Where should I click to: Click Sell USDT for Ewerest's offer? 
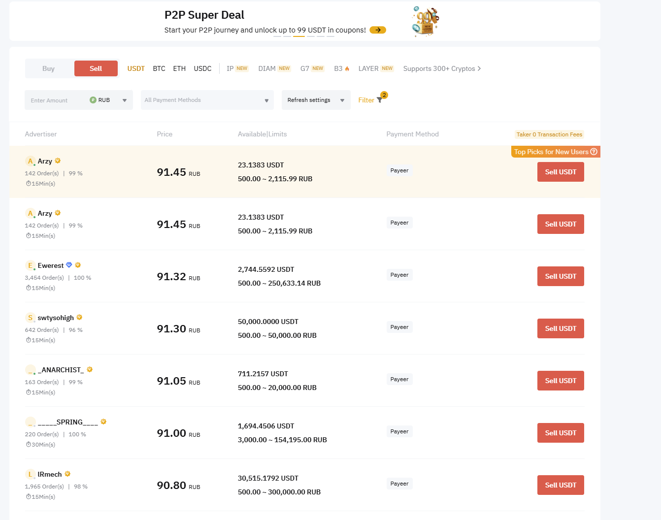560,276
